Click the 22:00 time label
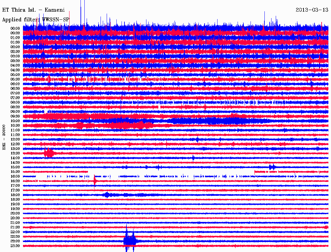 15,232
